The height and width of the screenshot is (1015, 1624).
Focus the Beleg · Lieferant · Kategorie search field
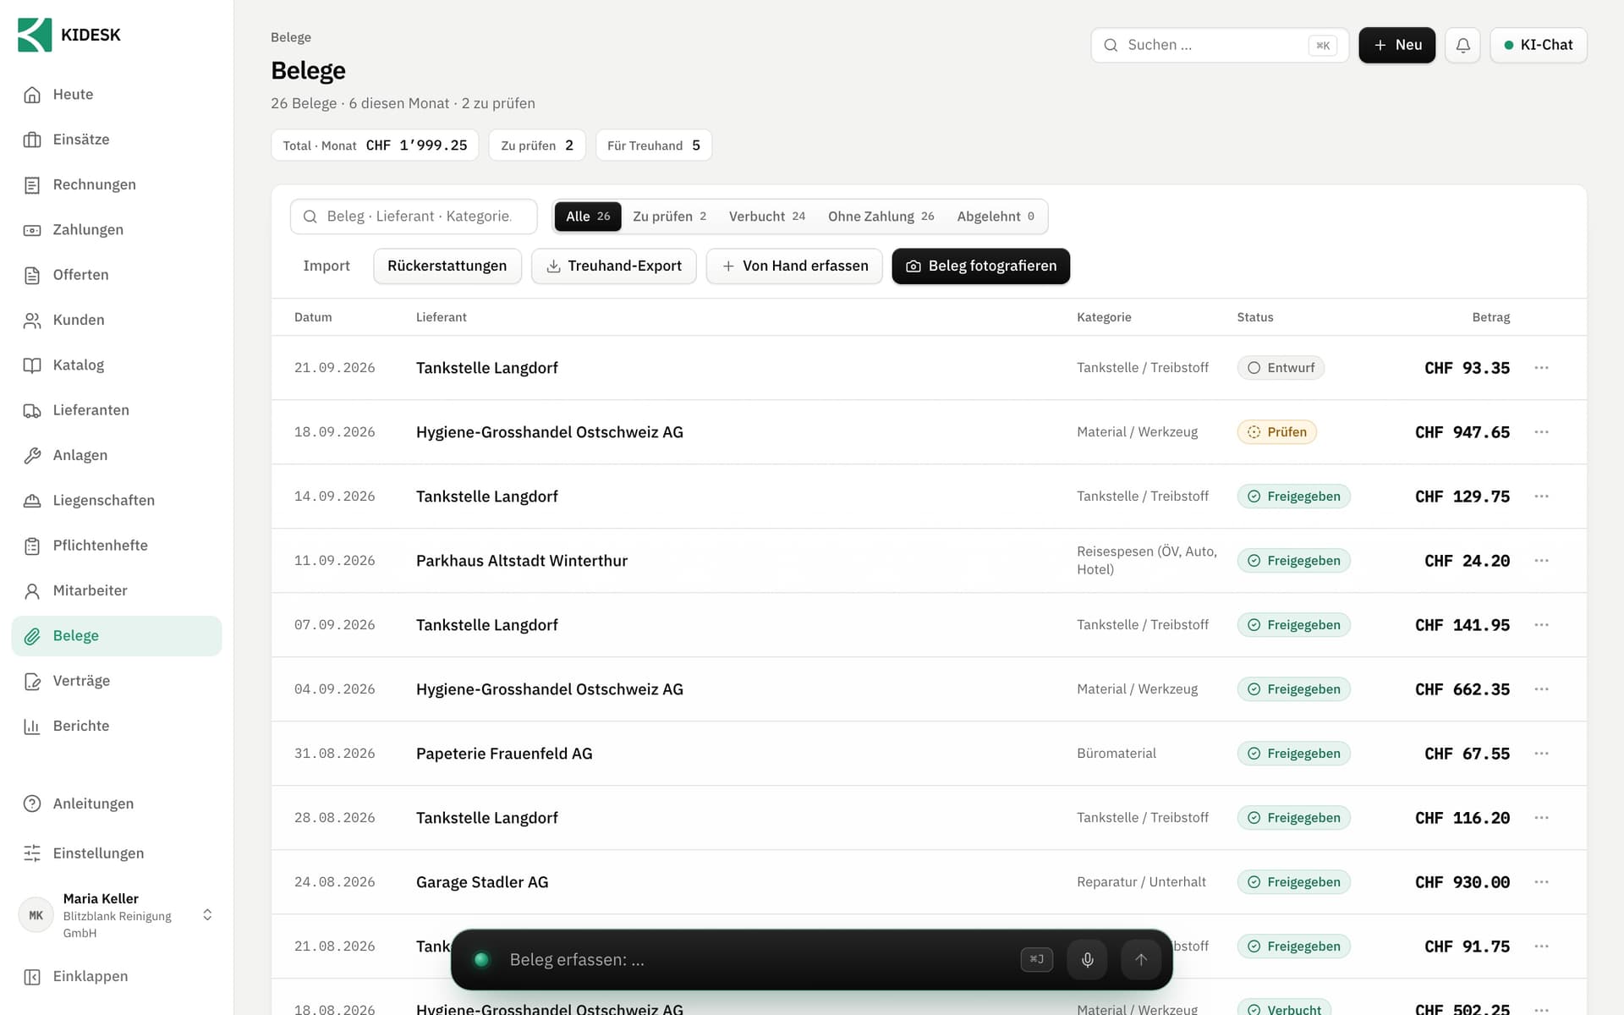(414, 217)
